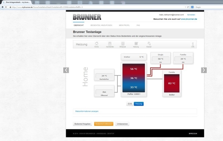Viewport: 223px width, 141px height.
Task: Click the Brunner logo
Action: [x=87, y=17]
